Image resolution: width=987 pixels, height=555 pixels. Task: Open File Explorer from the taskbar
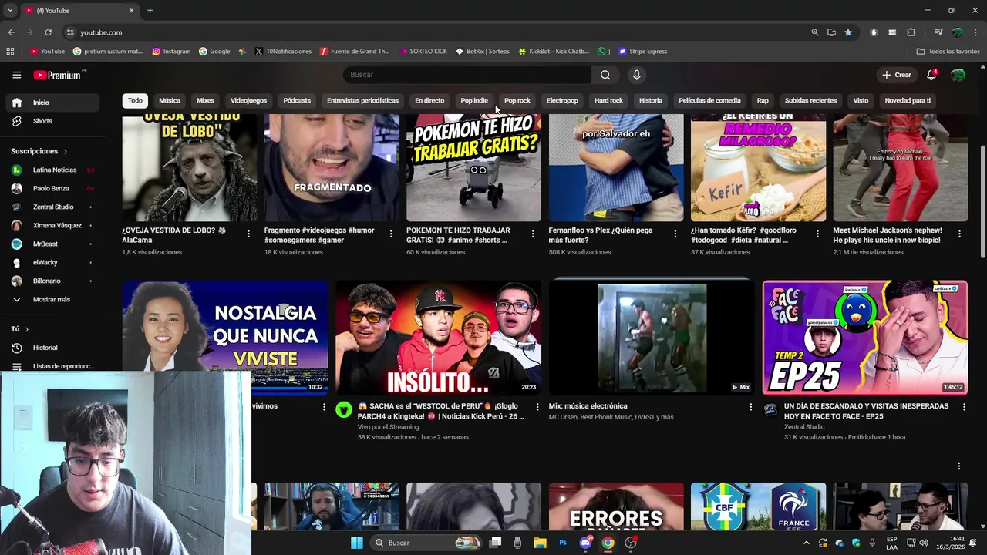[541, 543]
